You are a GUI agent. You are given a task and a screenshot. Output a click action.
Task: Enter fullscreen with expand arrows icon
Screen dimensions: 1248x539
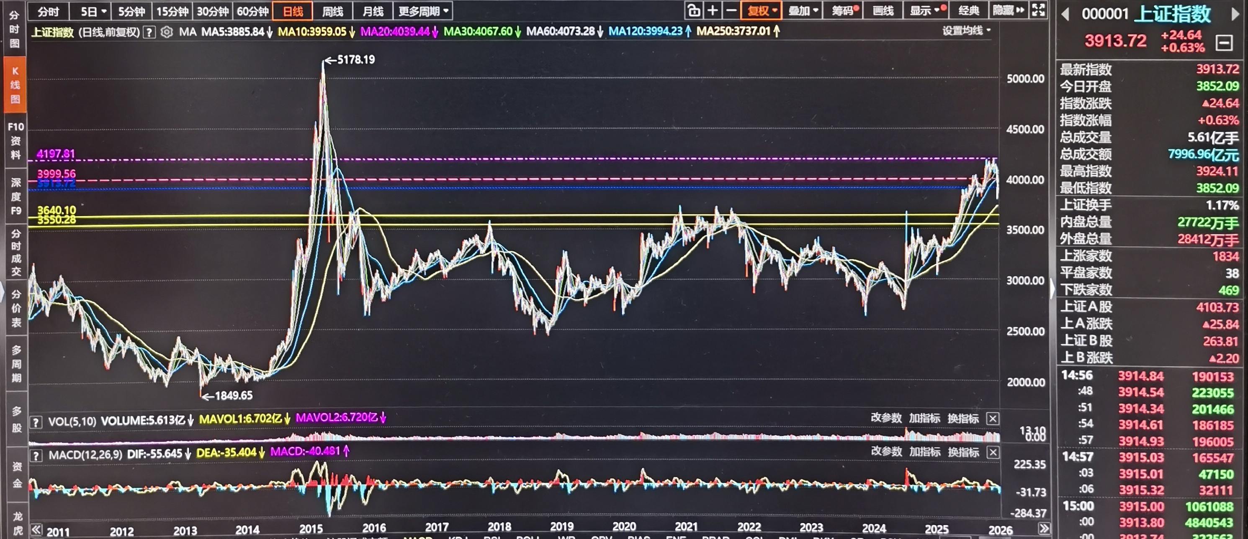click(x=1038, y=10)
